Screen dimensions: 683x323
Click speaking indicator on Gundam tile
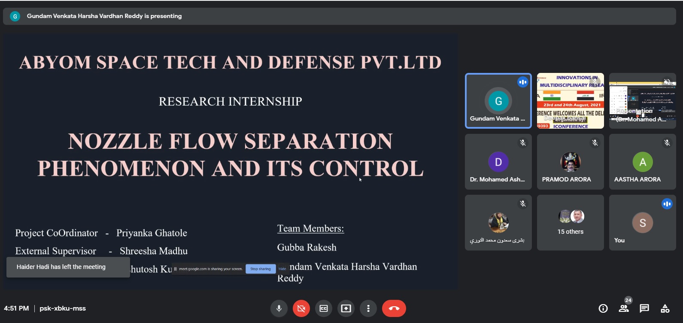click(522, 82)
